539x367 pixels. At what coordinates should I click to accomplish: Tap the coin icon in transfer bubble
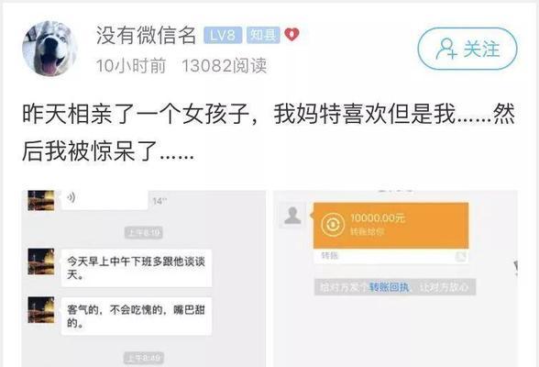tap(333, 225)
